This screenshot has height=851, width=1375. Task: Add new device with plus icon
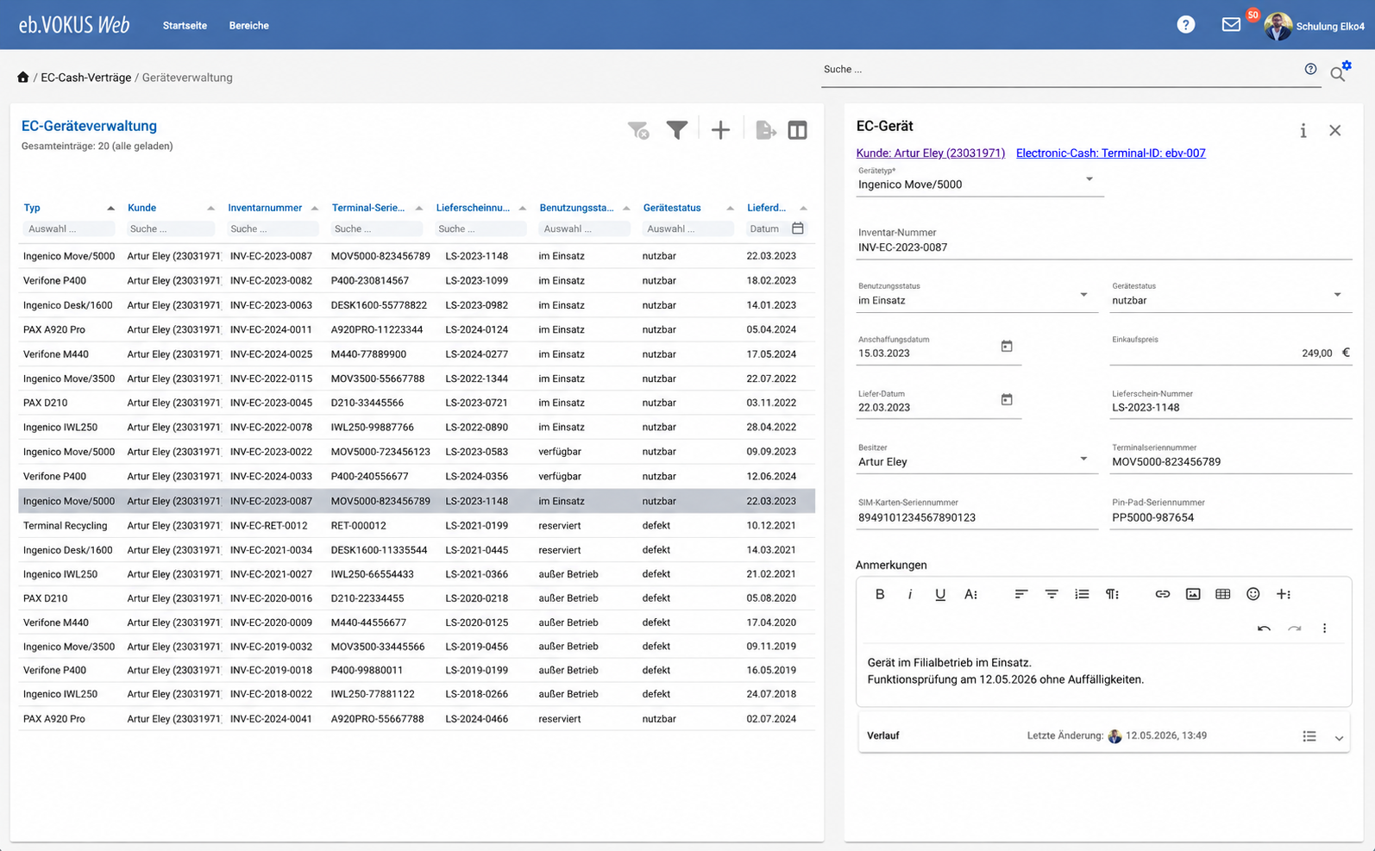pyautogui.click(x=720, y=130)
